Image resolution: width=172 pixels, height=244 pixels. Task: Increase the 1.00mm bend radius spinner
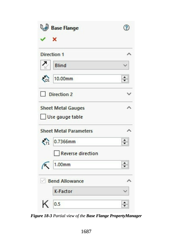point(125,163)
